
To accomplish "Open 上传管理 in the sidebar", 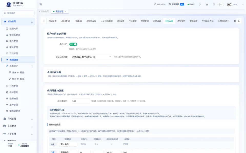I will tap(14, 105).
